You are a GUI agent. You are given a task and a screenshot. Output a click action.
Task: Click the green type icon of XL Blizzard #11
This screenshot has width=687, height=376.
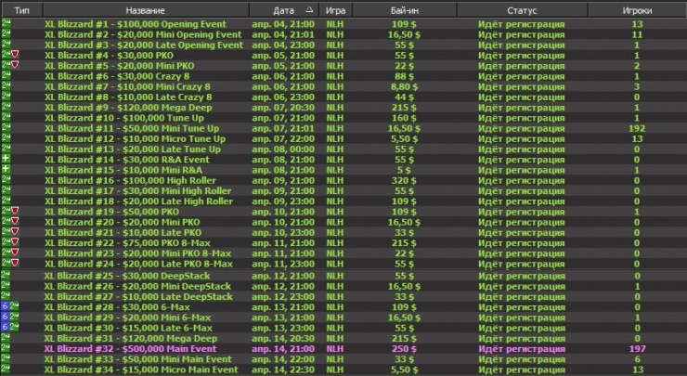(x=6, y=127)
